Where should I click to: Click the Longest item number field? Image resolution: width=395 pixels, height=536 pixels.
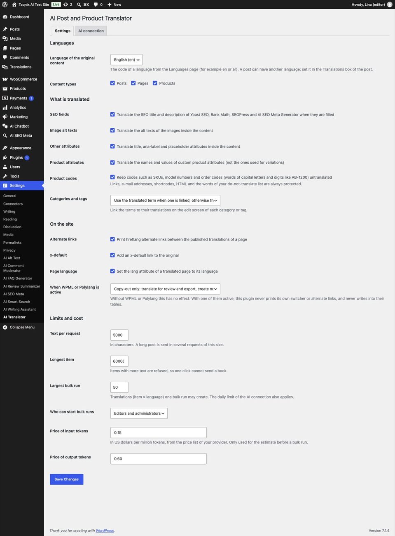(x=119, y=361)
